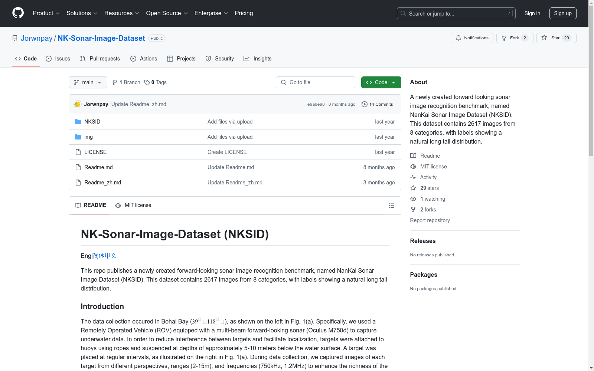
Task: Click the Jorwnpay commit author avatar
Action: pyautogui.click(x=78, y=104)
